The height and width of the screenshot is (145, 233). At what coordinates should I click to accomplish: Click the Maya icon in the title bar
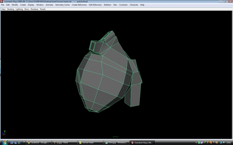pyautogui.click(x=2, y=2)
